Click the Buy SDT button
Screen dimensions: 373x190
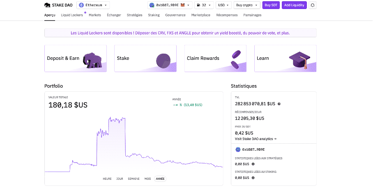point(271,5)
